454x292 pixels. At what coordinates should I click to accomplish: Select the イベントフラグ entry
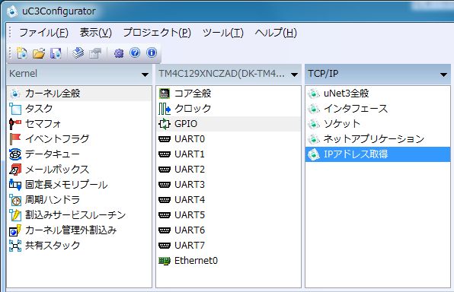pyautogui.click(x=79, y=139)
